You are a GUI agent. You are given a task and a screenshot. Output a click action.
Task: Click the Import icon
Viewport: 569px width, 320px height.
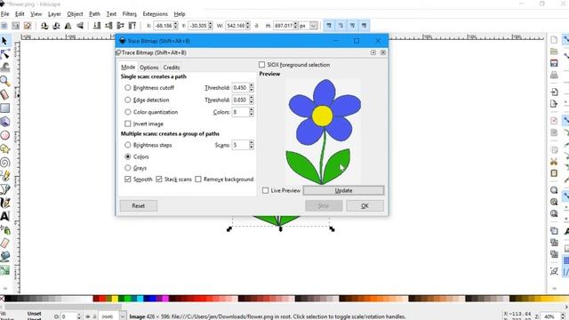[554, 92]
